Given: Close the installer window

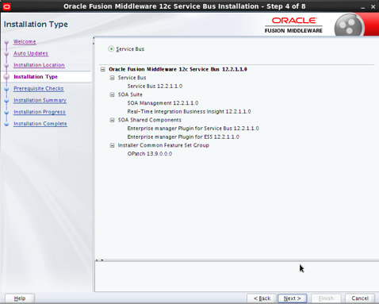Looking at the screenshot, I should click(373, 6).
